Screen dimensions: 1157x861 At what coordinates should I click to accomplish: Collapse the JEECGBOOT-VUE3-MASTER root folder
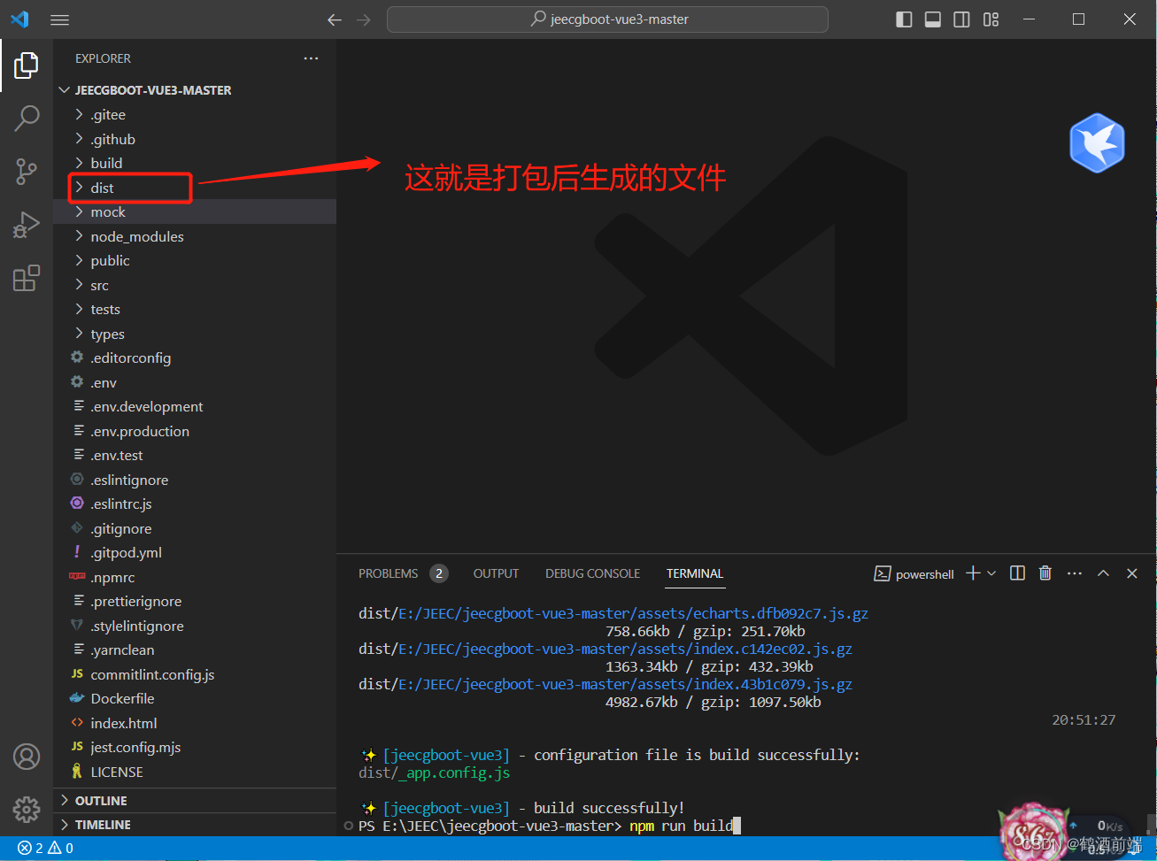[195, 90]
